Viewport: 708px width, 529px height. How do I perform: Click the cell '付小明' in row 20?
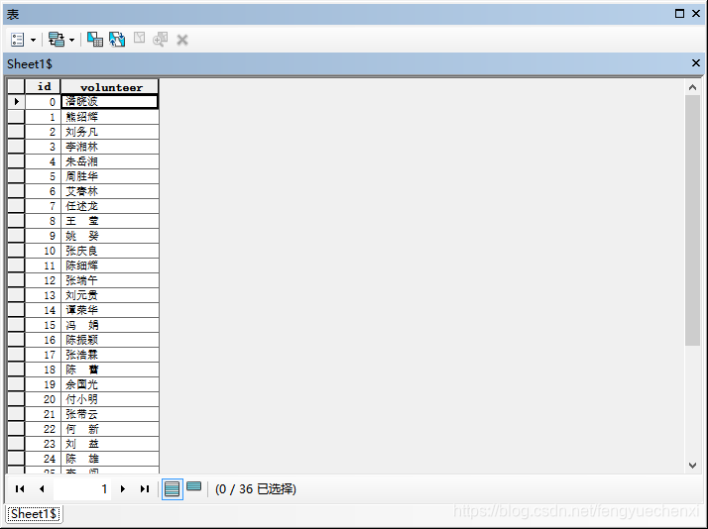(110, 399)
